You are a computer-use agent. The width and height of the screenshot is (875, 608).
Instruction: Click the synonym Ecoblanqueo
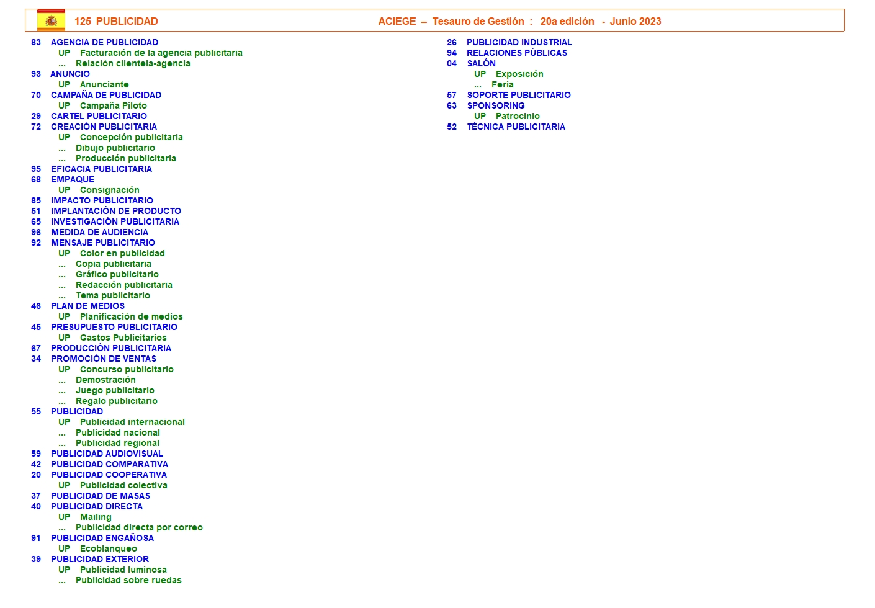(108, 548)
